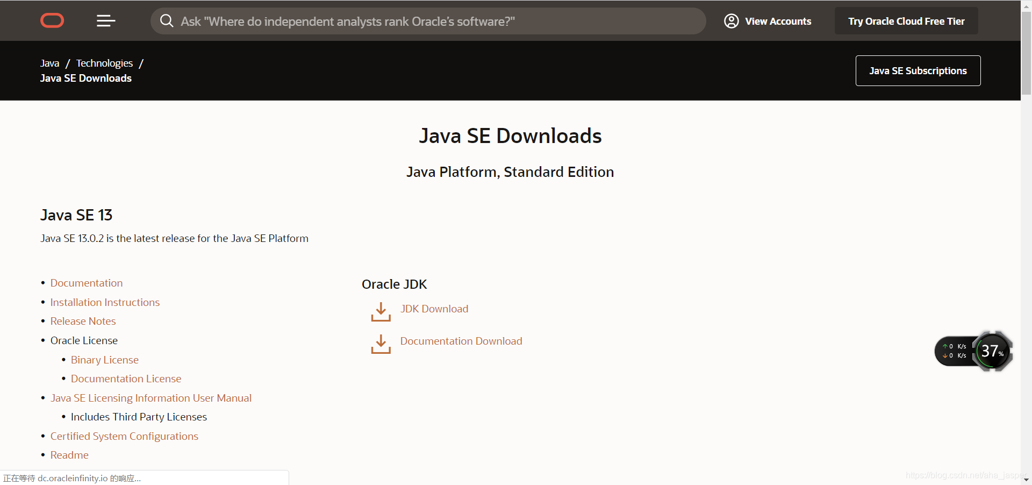Open the Documentation link
This screenshot has height=485, width=1032.
87,283
